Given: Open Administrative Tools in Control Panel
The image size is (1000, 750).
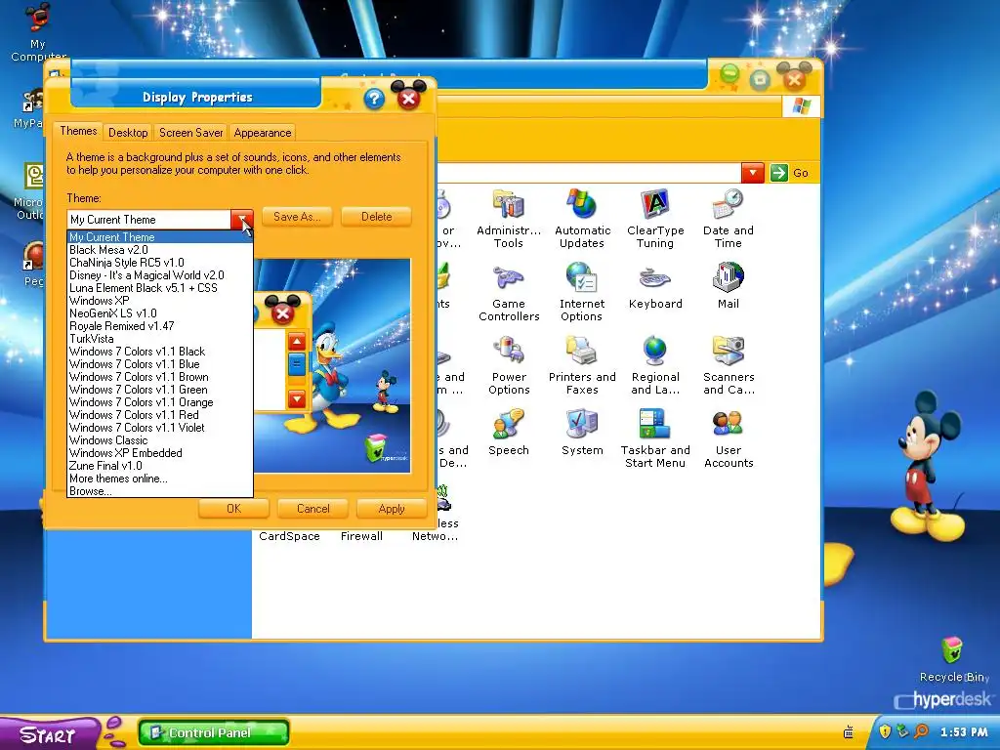Looking at the screenshot, I should 508,218.
